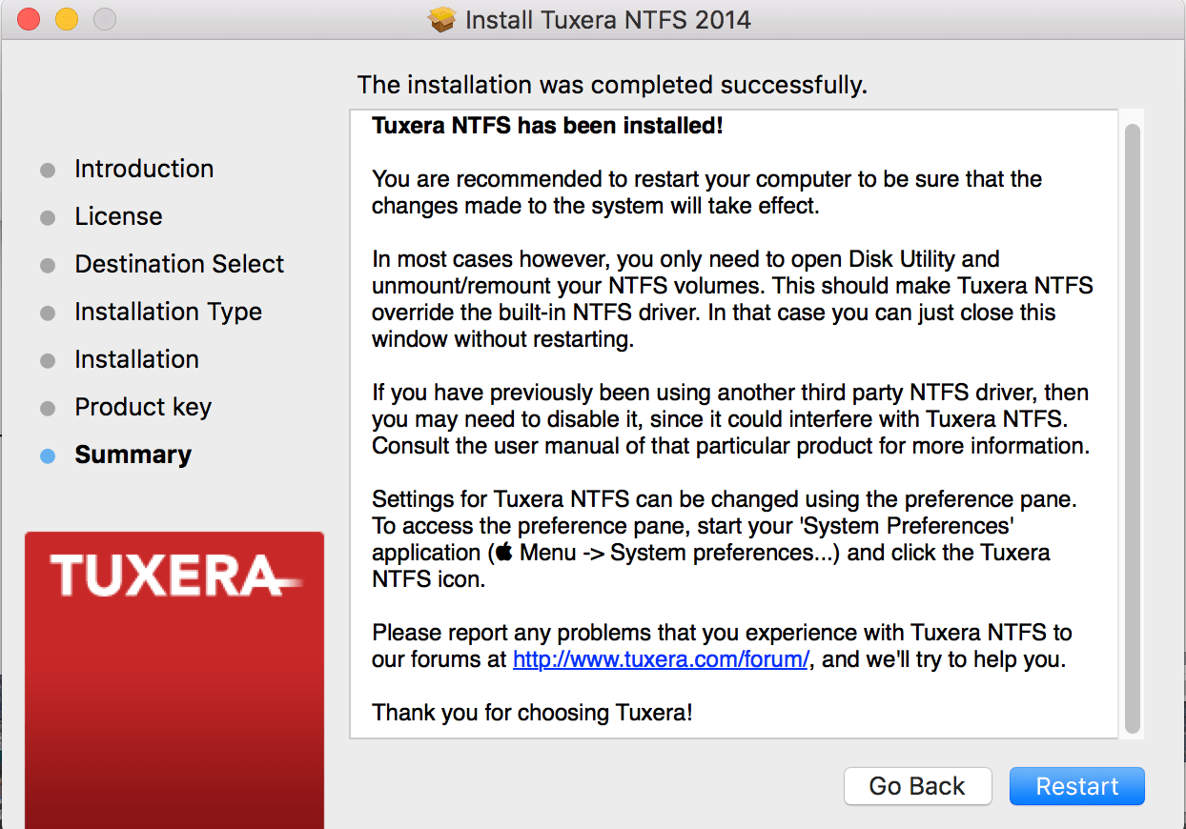Click the 'installation was completed successfully' message
The width and height of the screenshot is (1186, 829).
[x=612, y=85]
